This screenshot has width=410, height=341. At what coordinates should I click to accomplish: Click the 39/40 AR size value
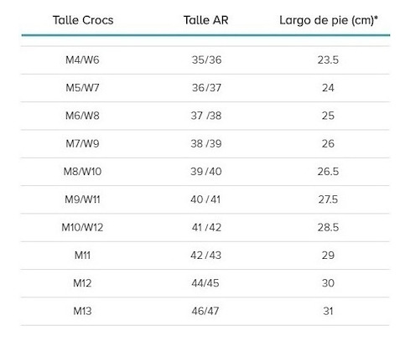point(206,172)
